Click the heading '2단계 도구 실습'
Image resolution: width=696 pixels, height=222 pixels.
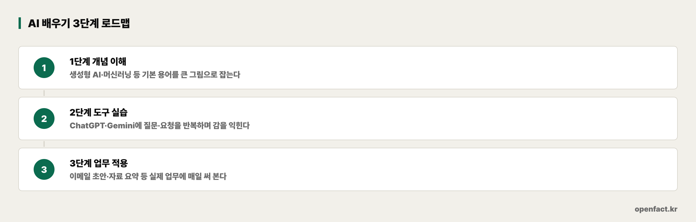[x=99, y=112]
